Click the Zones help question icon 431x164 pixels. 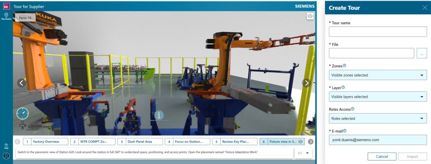point(344,66)
